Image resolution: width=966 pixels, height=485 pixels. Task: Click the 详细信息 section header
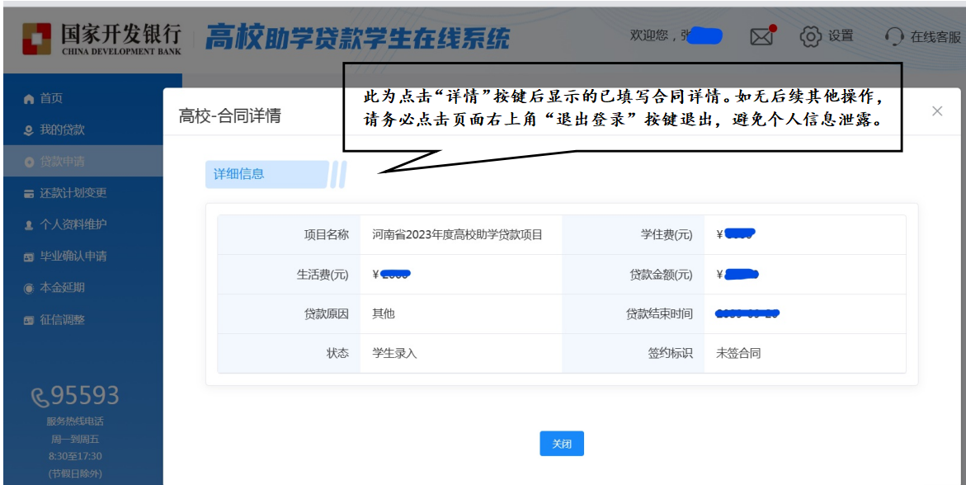pos(239,174)
